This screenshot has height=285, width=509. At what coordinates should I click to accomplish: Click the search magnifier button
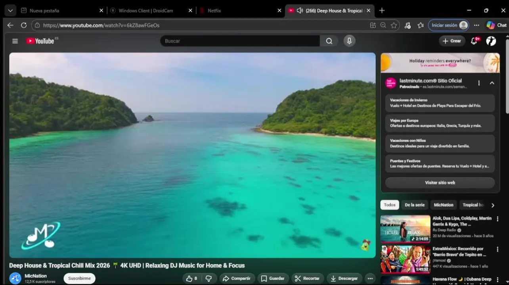point(329,41)
